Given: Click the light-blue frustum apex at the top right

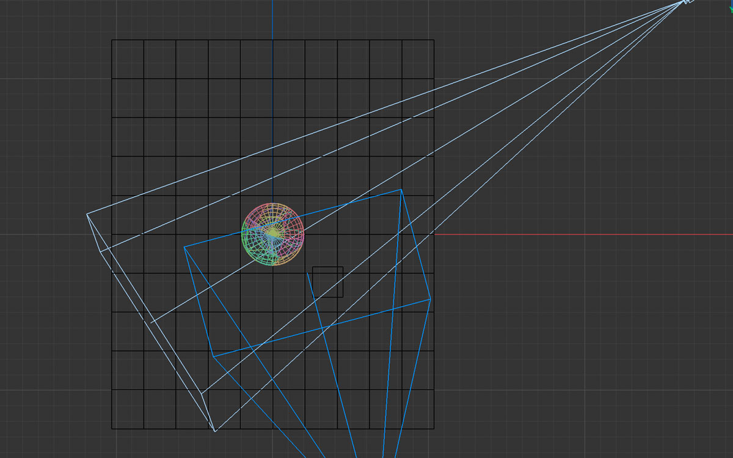Looking at the screenshot, I should [x=684, y=2].
